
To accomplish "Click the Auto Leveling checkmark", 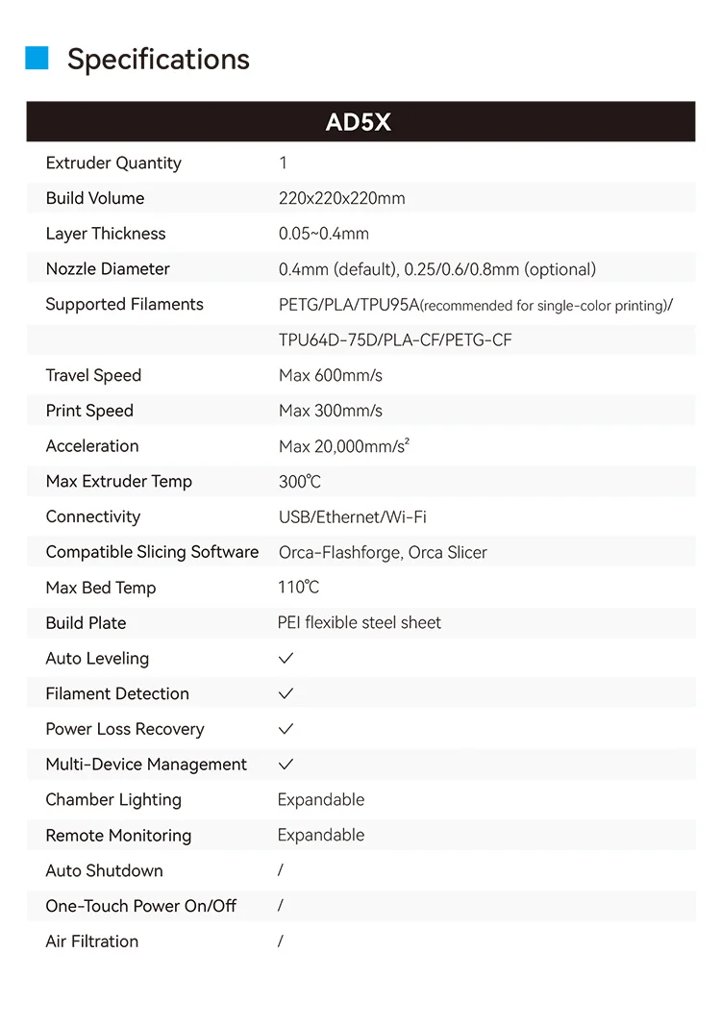I will pos(286,658).
